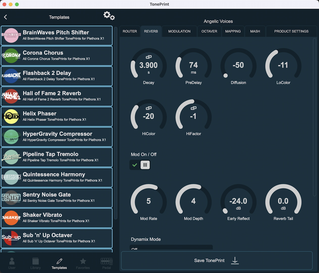Viewport: 319px width, 273px height.
Task: Open the PRODUCT SETTINGS tab
Action: [291, 31]
